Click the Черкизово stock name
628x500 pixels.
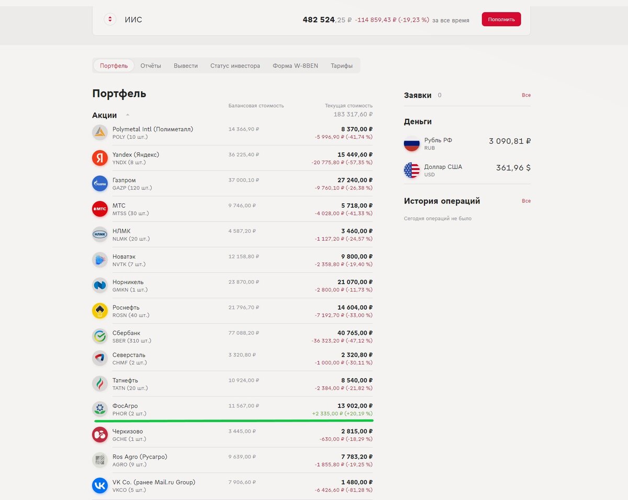128,431
